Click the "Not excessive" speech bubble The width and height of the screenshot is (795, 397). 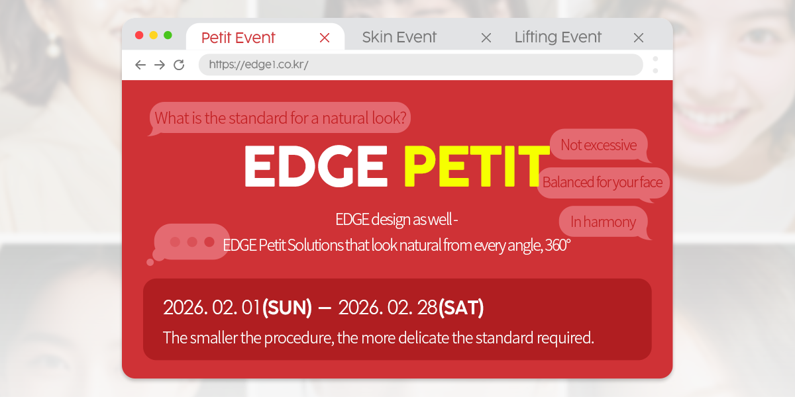(598, 145)
